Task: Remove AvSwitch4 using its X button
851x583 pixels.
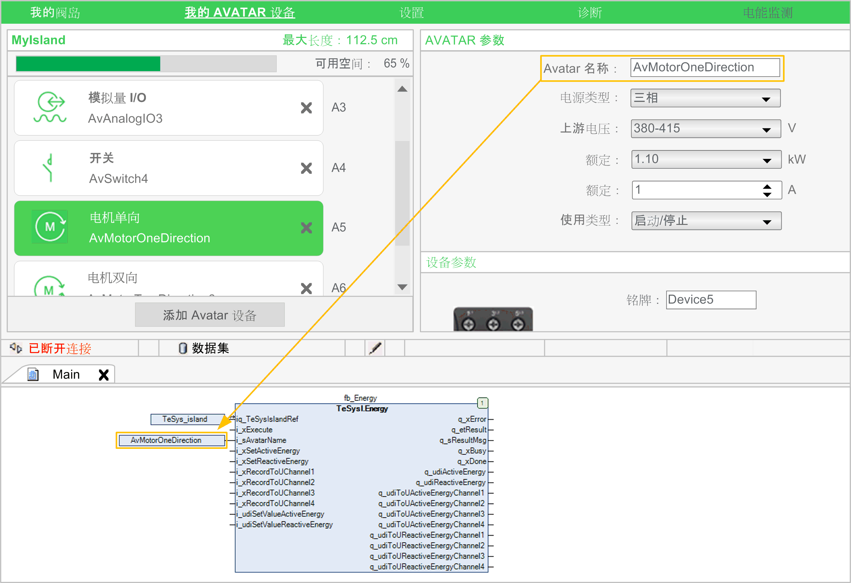Action: [x=306, y=168]
